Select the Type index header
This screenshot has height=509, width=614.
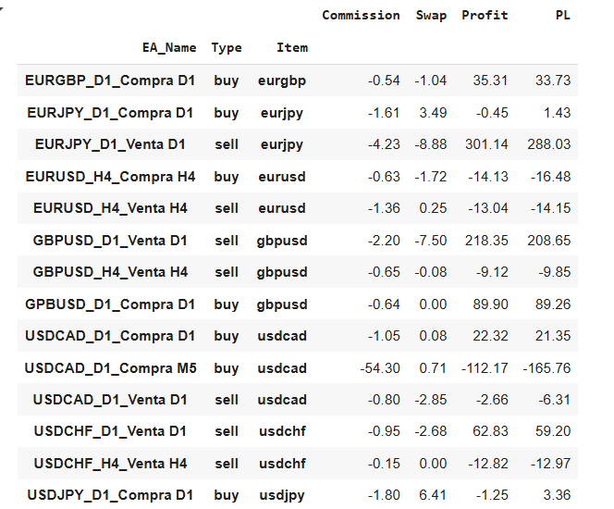pos(227,48)
